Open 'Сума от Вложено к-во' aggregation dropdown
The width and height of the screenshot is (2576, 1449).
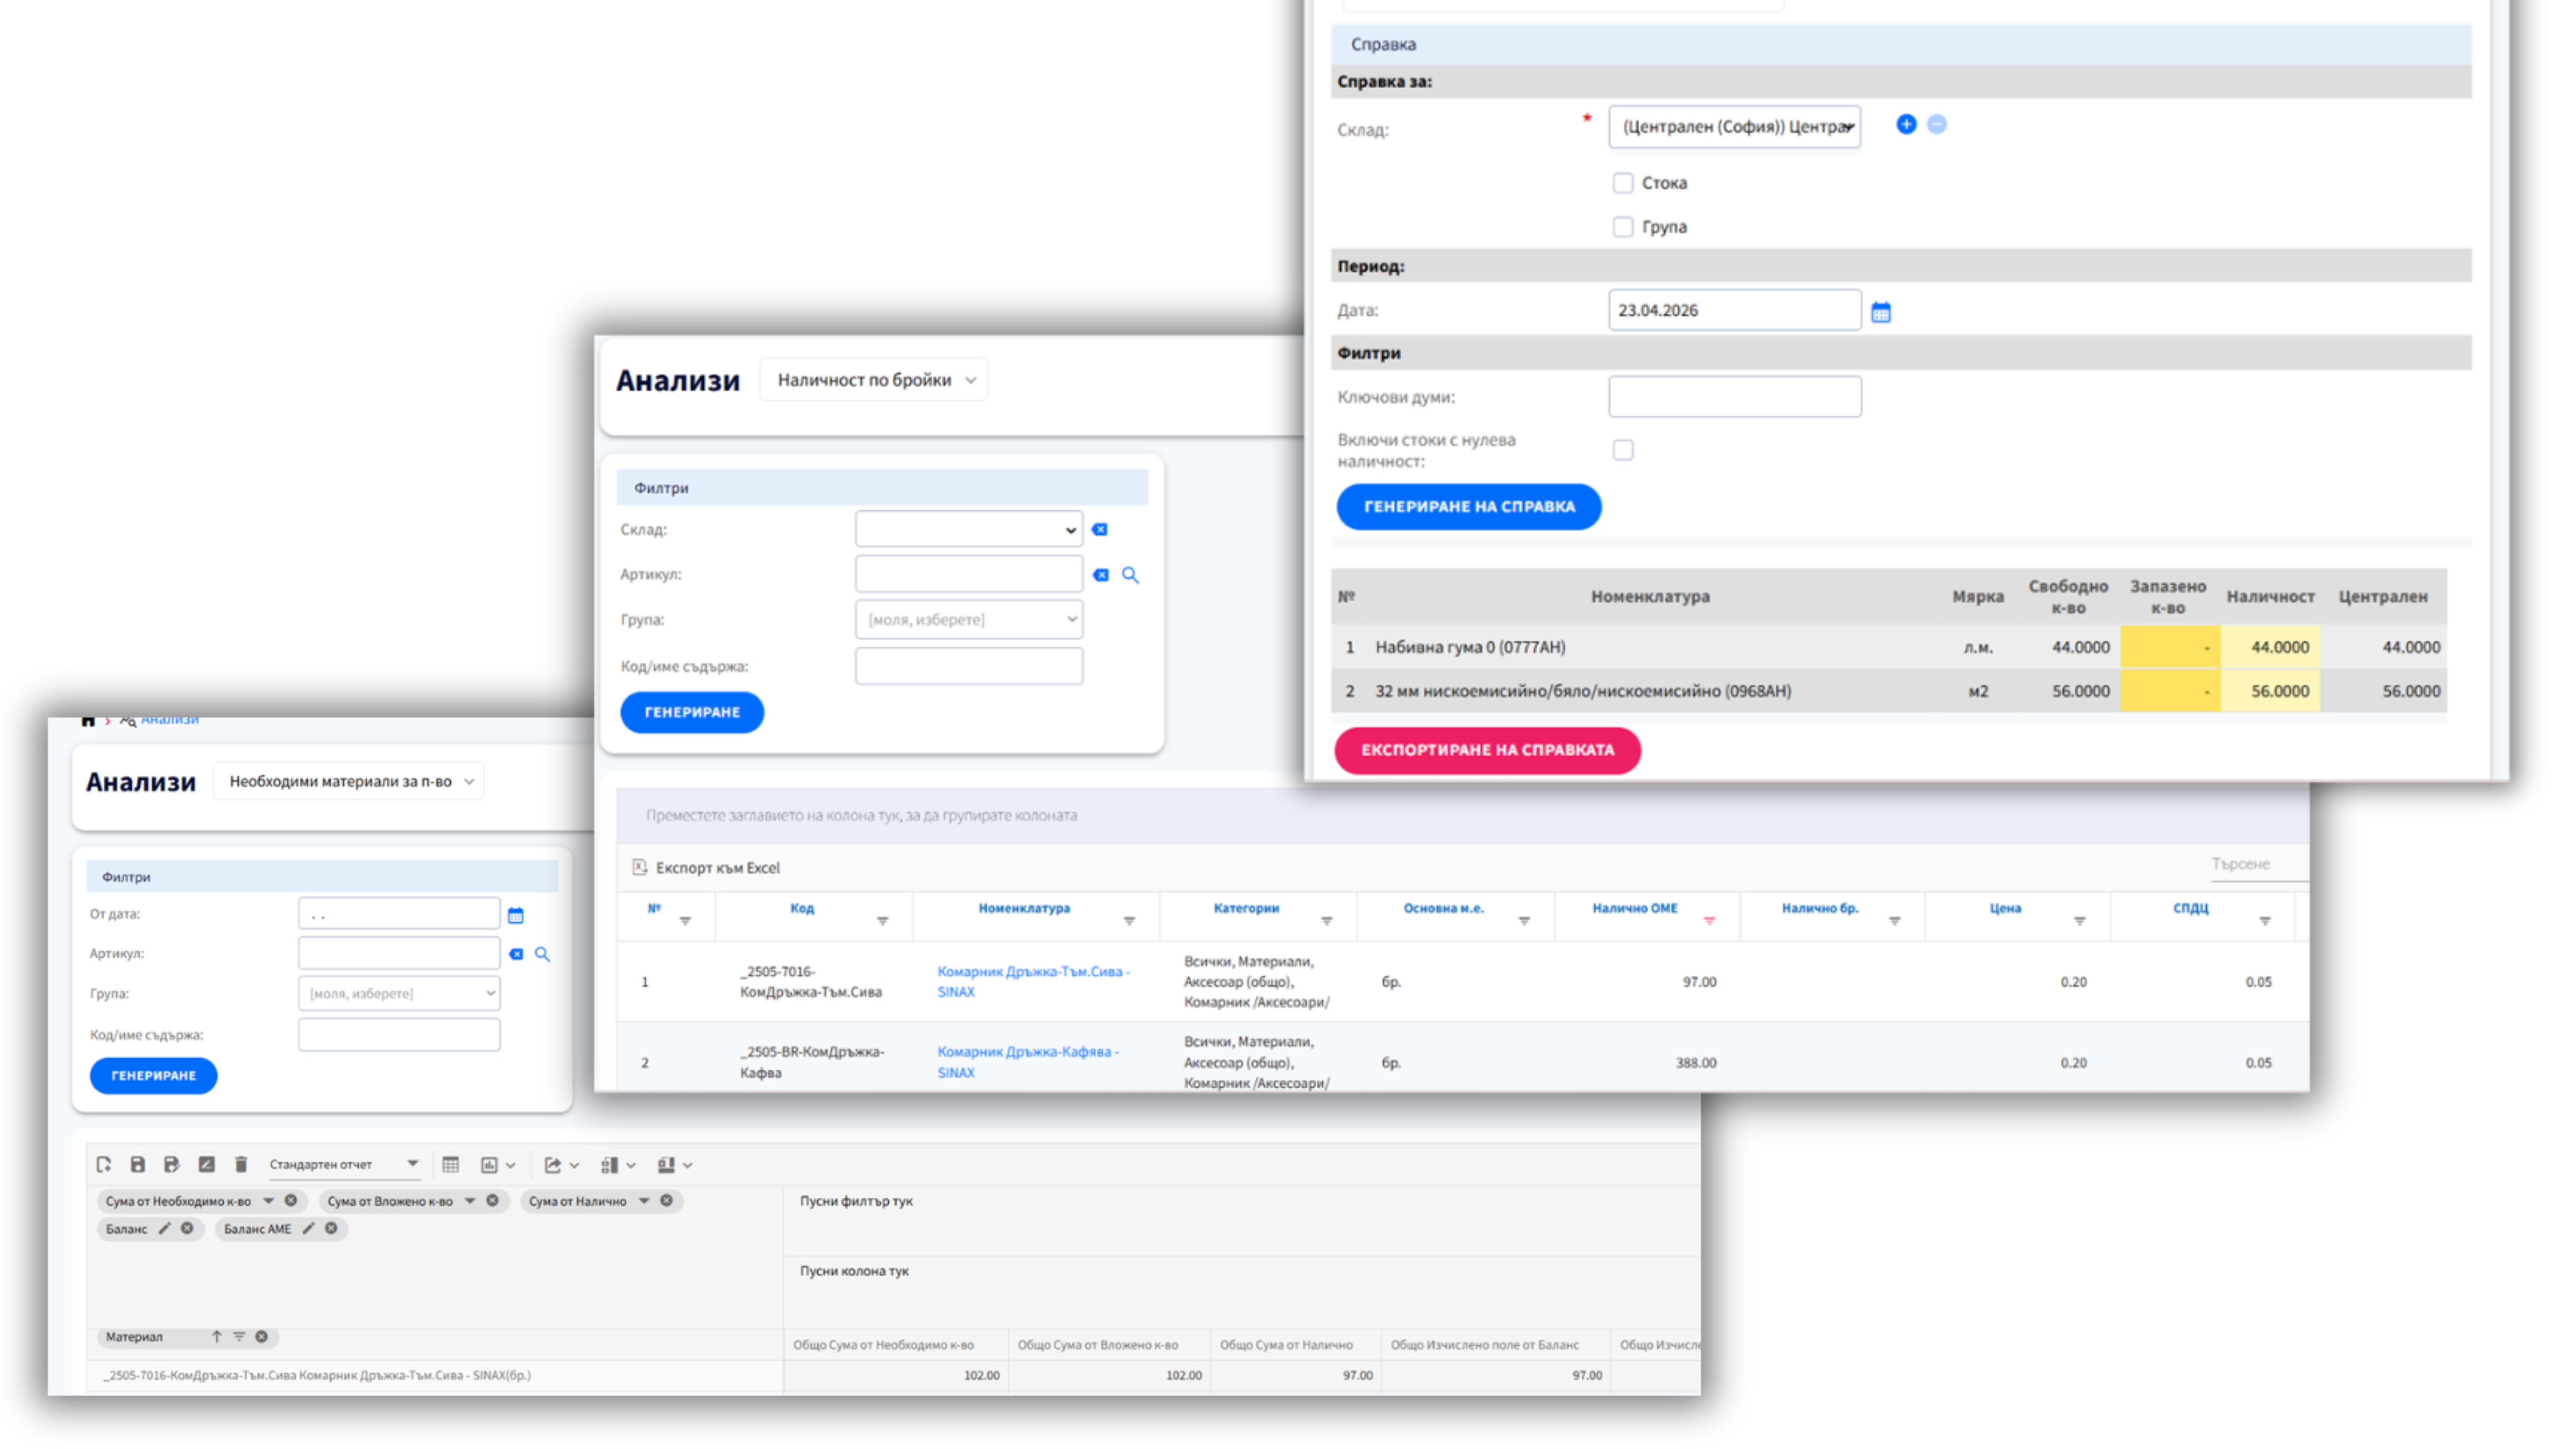470,1200
